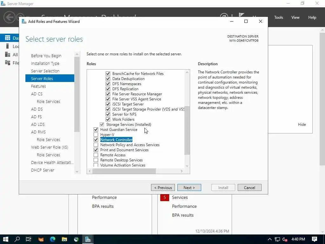
Task: Select All Servers sidebar icon
Action: 8,54
